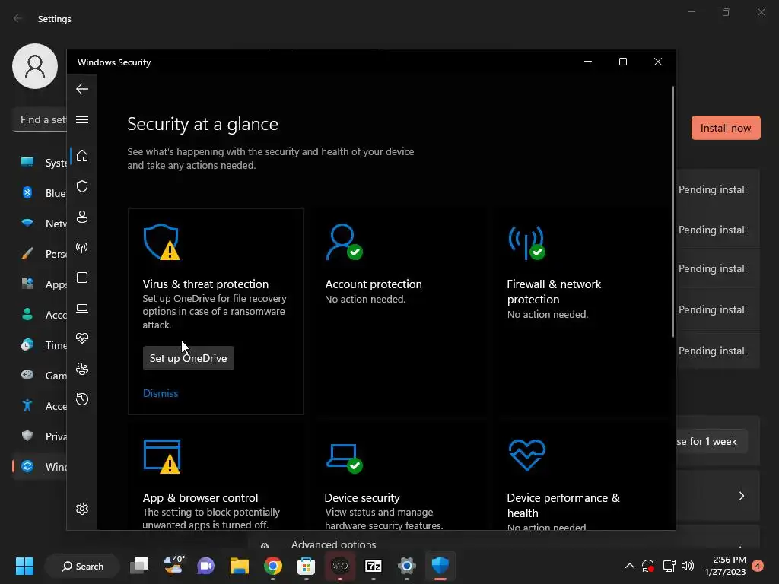Expand the chevron row in Settings
The image size is (779, 584).
741,496
